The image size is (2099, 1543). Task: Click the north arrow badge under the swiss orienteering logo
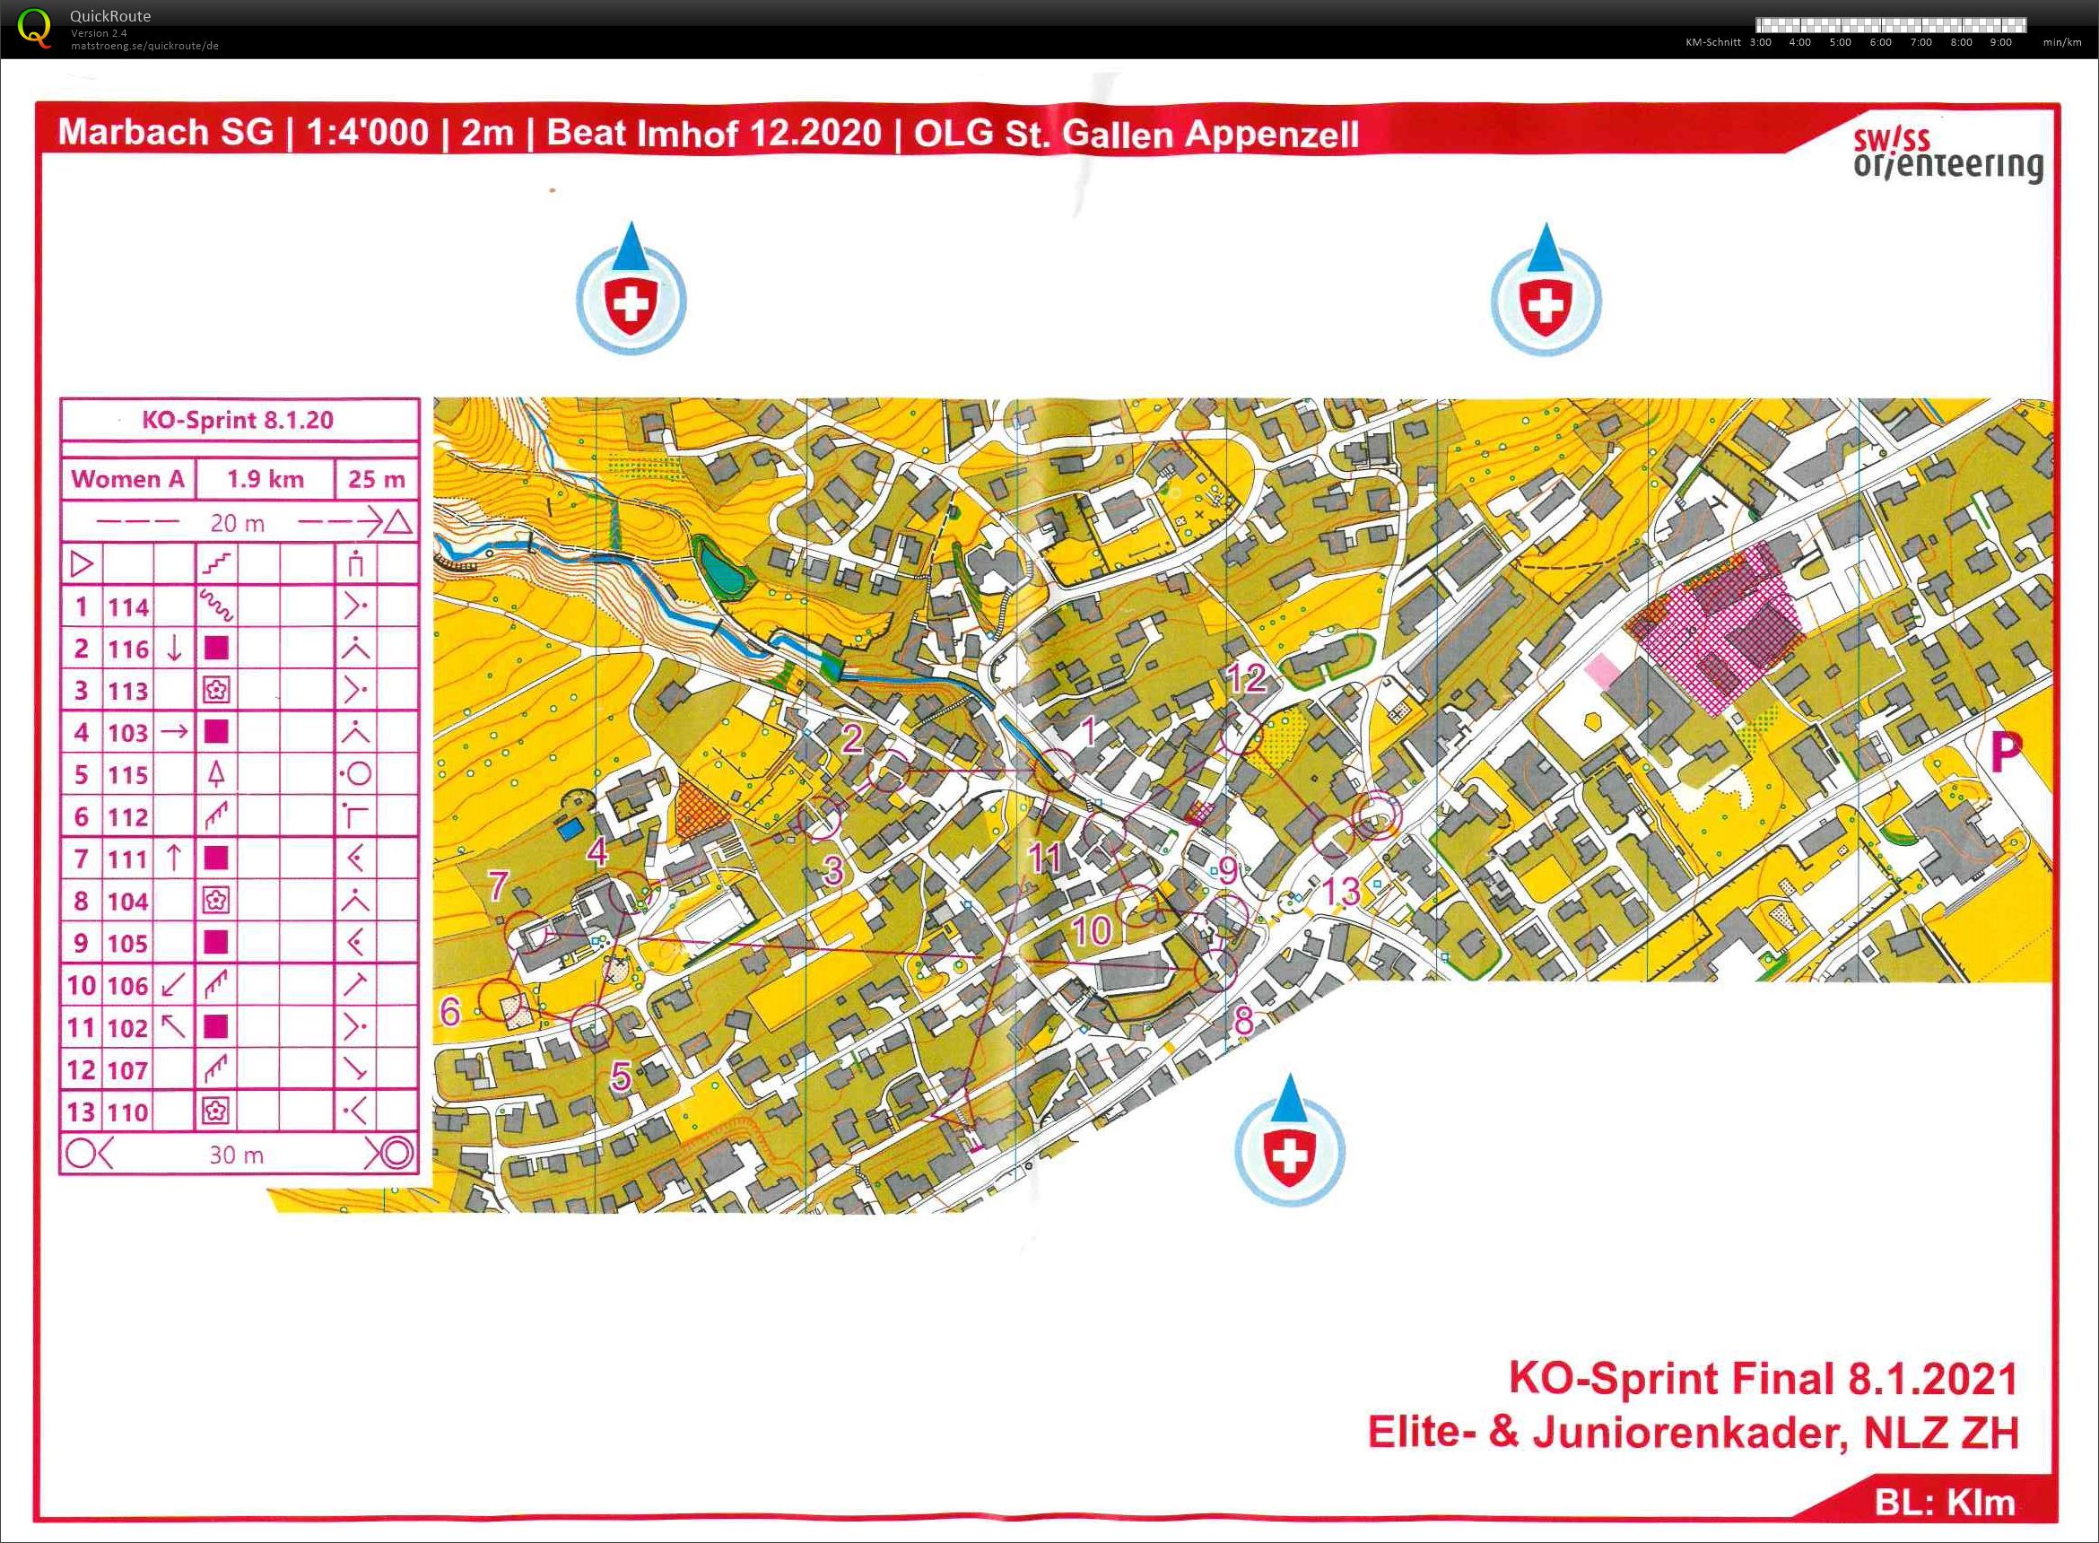pyautogui.click(x=1546, y=290)
